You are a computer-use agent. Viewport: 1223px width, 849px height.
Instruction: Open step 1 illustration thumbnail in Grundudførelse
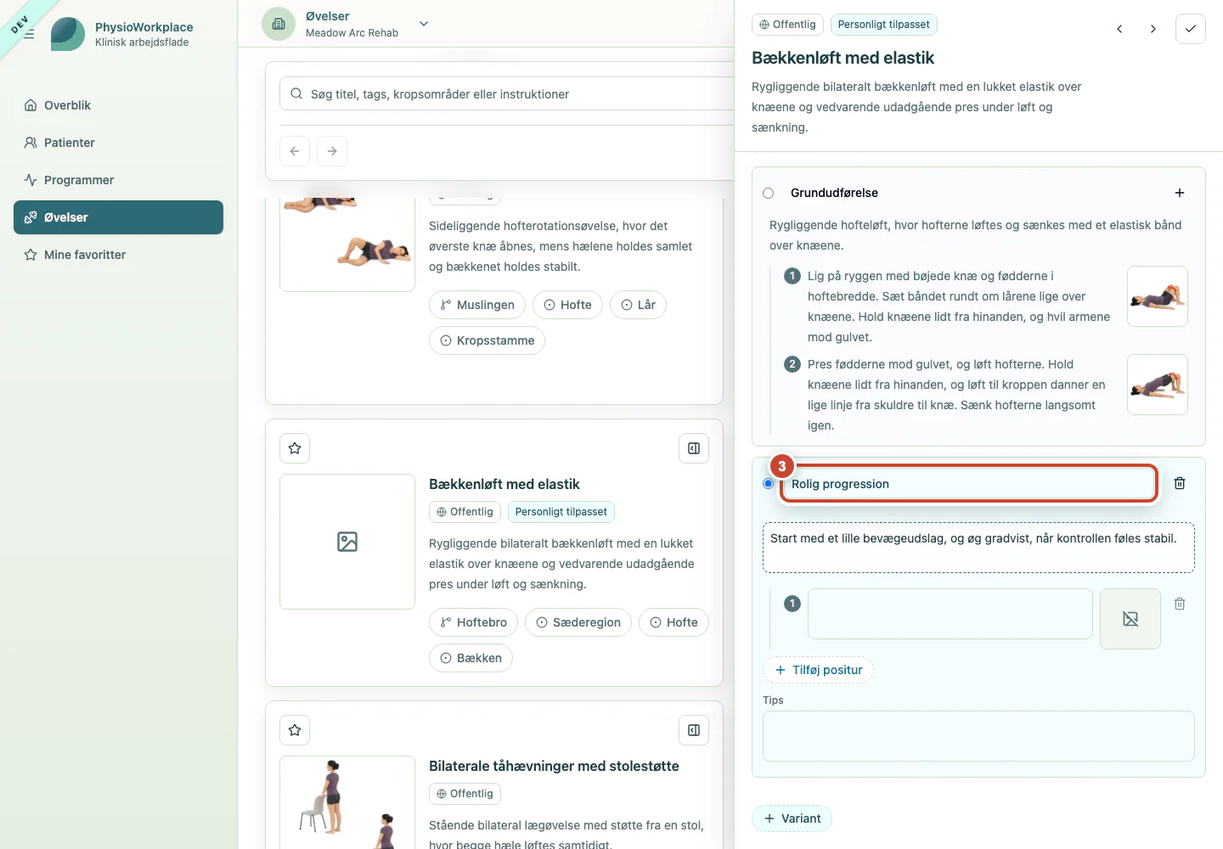[x=1158, y=296]
